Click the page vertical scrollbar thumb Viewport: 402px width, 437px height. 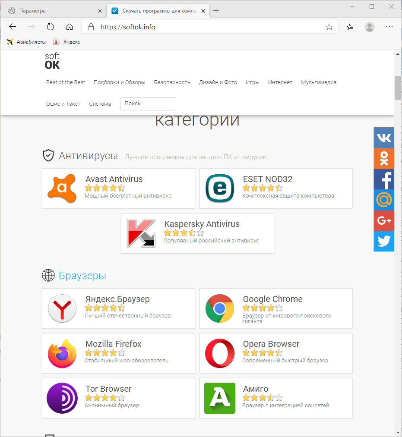click(x=398, y=88)
